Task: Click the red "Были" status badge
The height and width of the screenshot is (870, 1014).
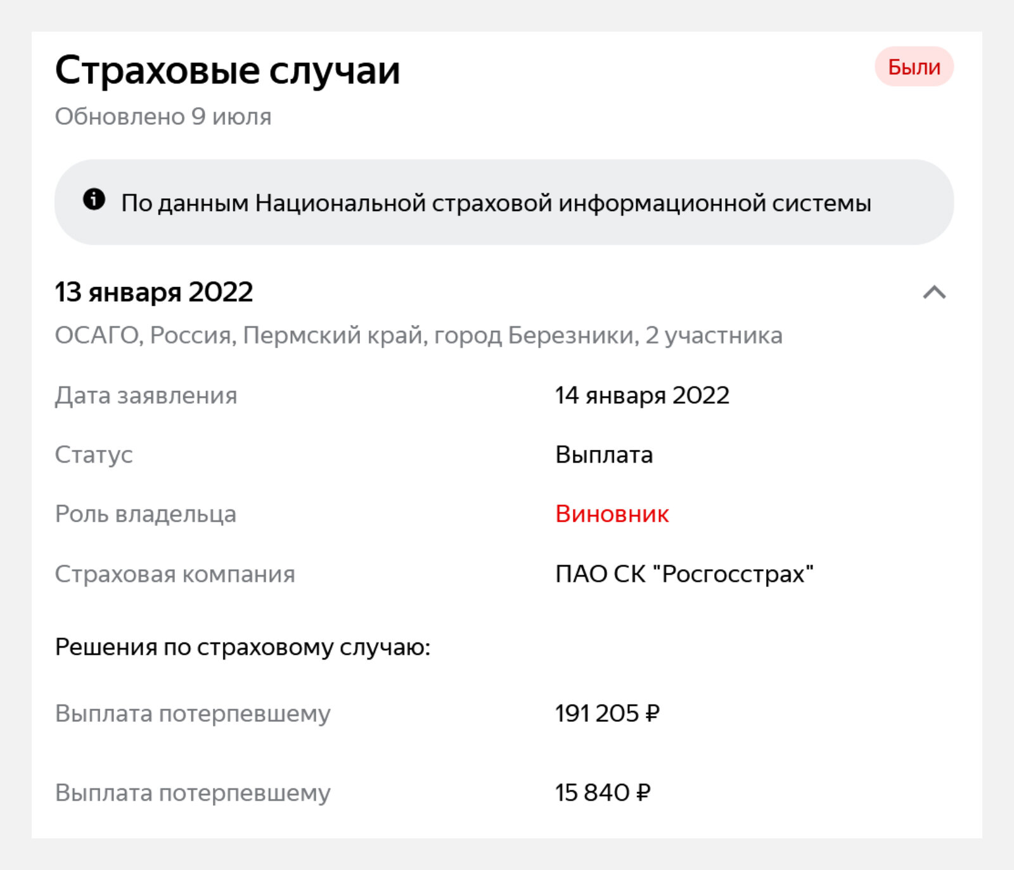Action: (x=914, y=67)
